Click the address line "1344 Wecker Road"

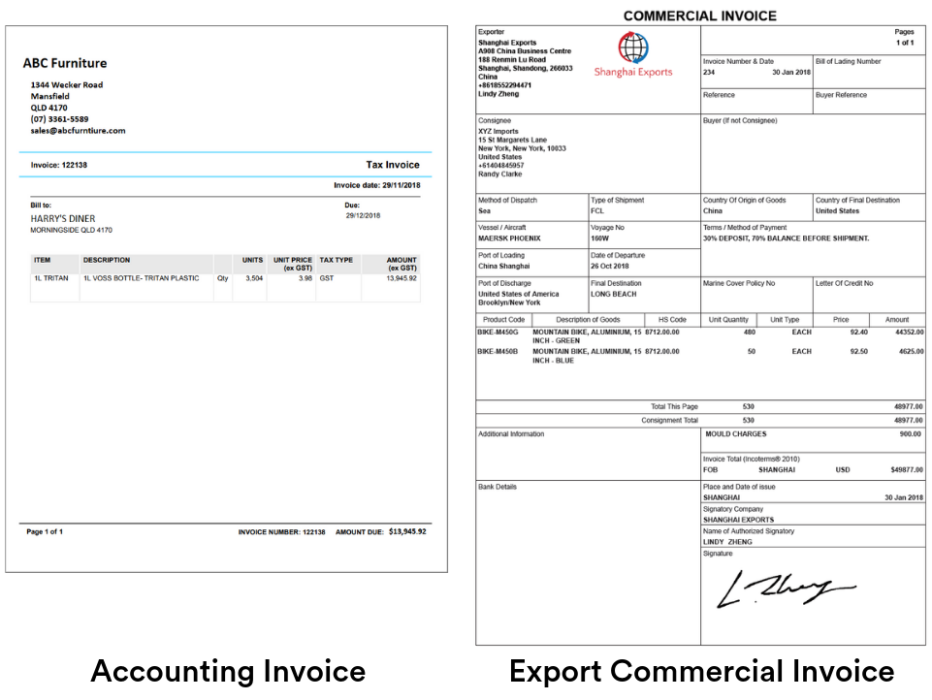pos(67,85)
